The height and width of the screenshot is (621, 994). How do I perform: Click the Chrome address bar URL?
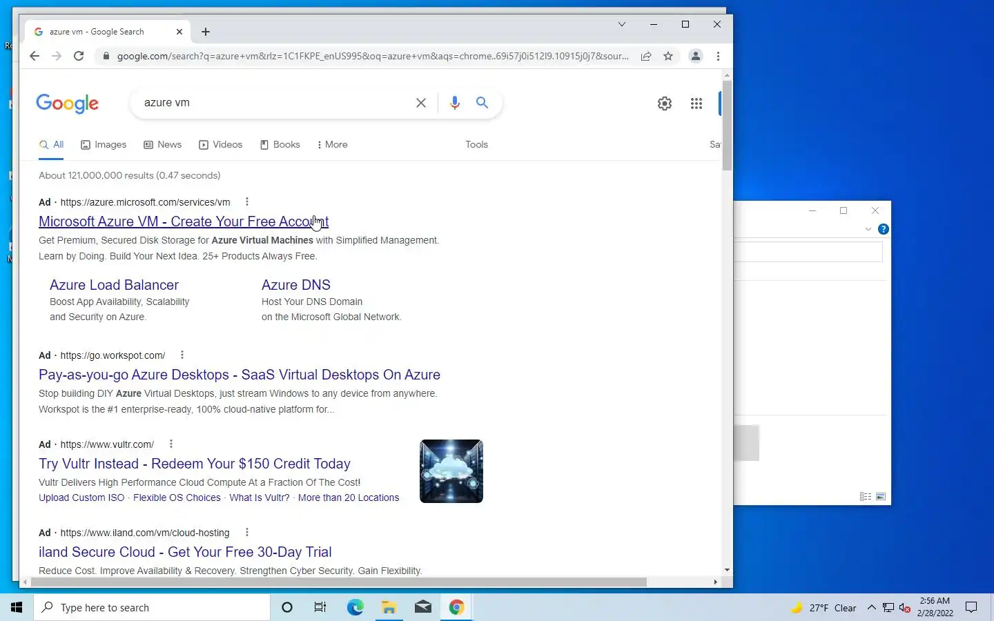pos(373,57)
